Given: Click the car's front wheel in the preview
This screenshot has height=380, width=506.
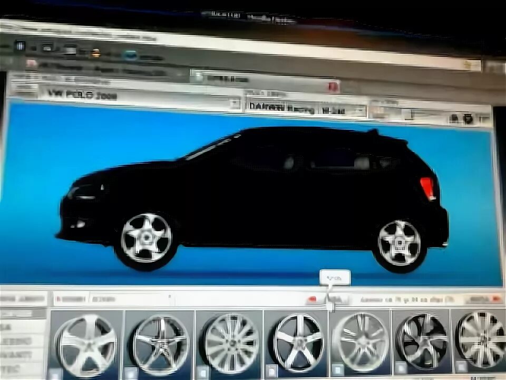Looking at the screenshot, I should 146,238.
